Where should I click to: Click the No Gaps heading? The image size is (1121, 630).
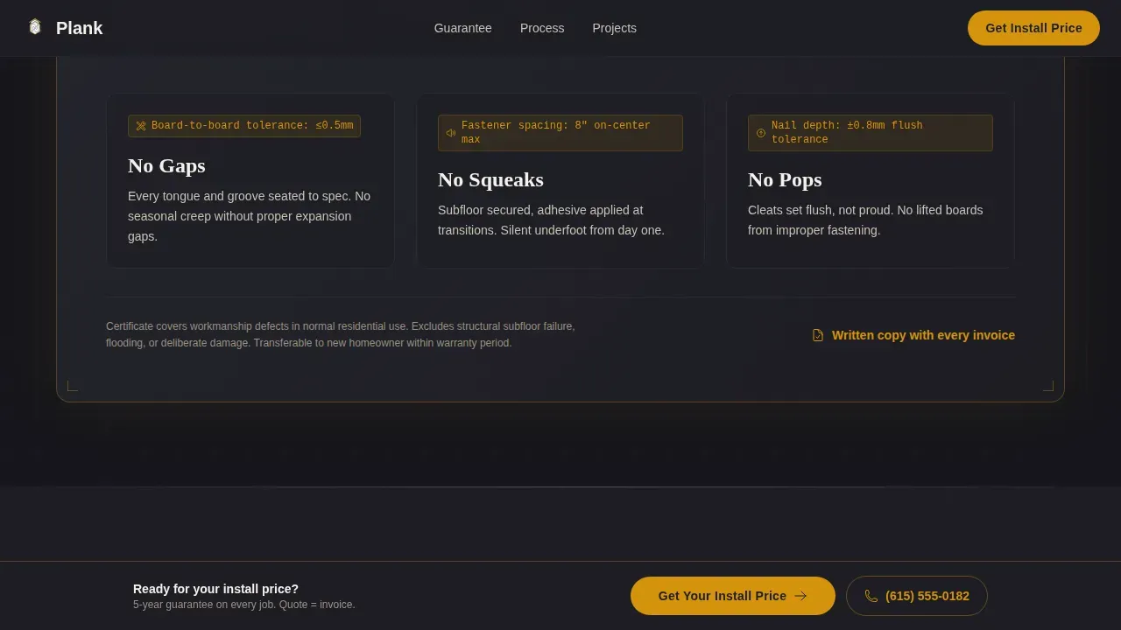pos(166,165)
